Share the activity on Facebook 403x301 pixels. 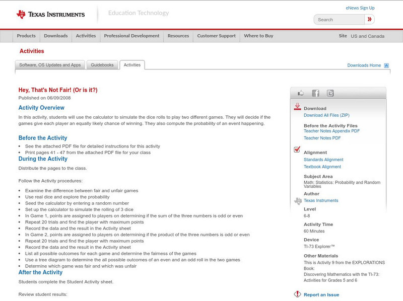pyautogui.click(x=315, y=93)
